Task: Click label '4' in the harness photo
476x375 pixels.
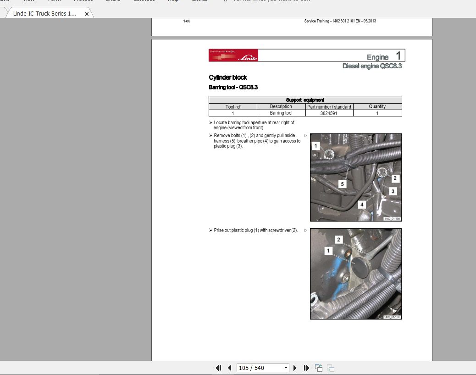Action: 362,204
